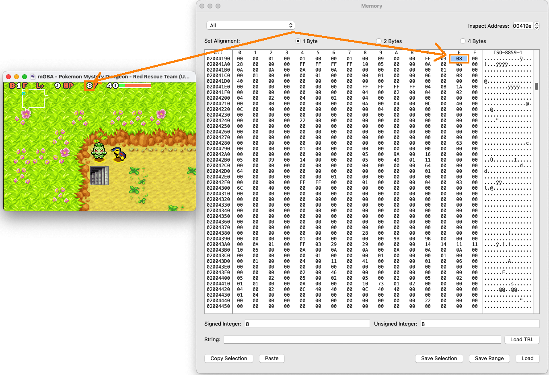This screenshot has height=375, width=549.
Task: Click the Save Range button
Action: tap(489, 358)
